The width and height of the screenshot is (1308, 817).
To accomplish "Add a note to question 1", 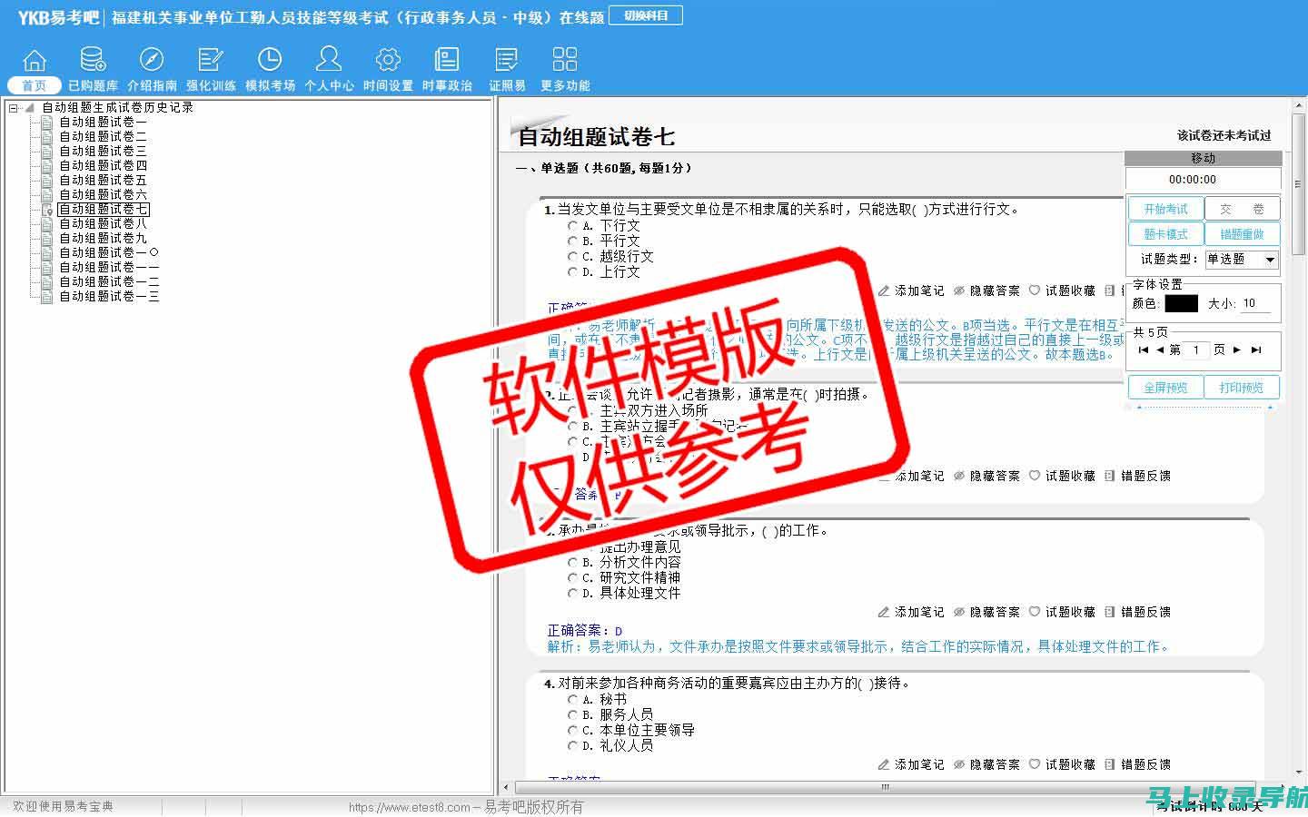I will point(911,290).
